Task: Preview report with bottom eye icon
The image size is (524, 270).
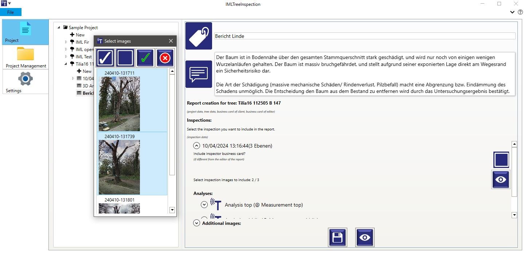Action: click(365, 238)
